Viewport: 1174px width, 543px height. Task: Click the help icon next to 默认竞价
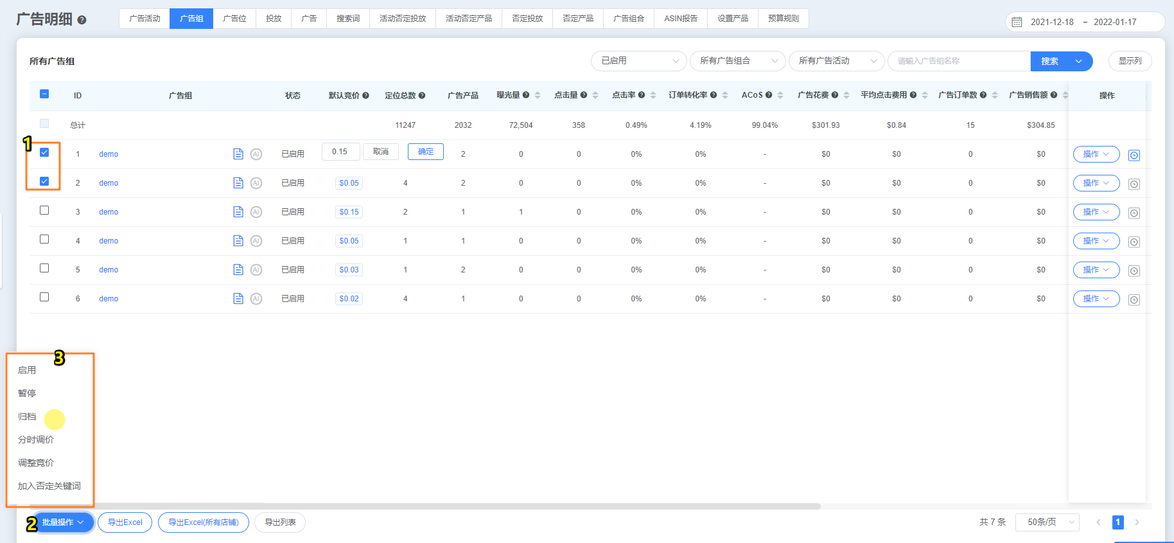tap(365, 96)
